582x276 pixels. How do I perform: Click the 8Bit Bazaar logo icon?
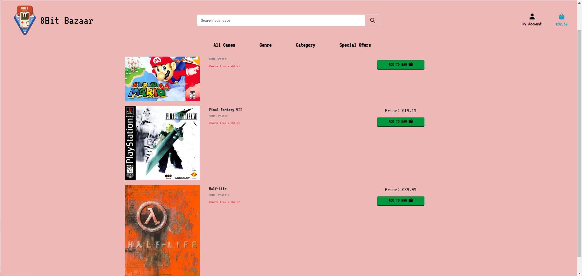25,20
